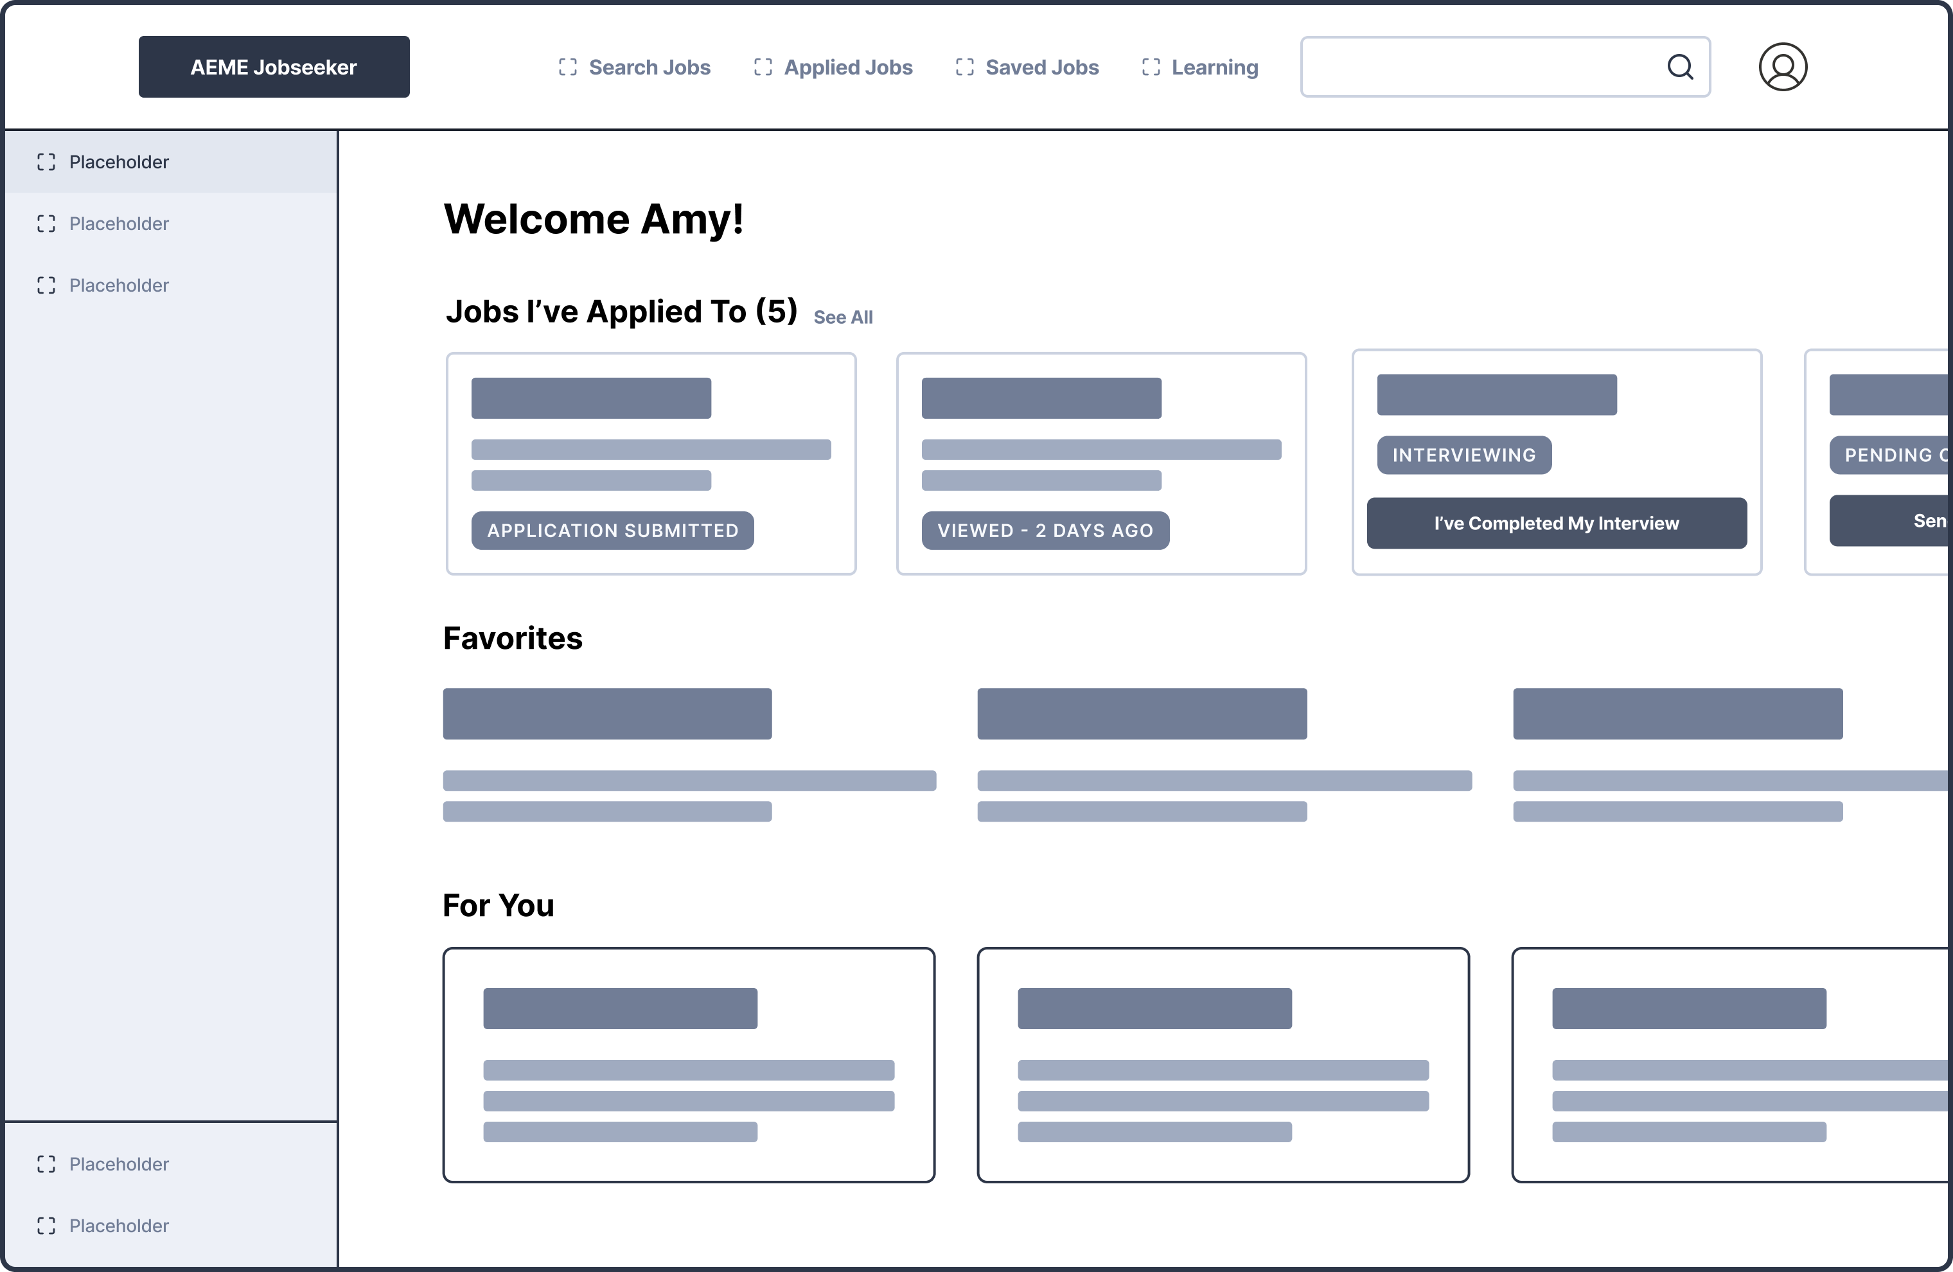
Task: Click inside the search input field
Action: pyautogui.click(x=1477, y=66)
